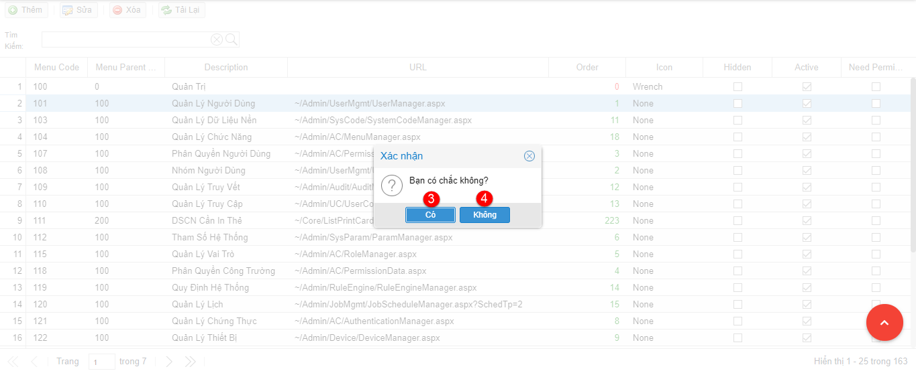Click the page number input box
The width and height of the screenshot is (916, 373).
coord(101,362)
